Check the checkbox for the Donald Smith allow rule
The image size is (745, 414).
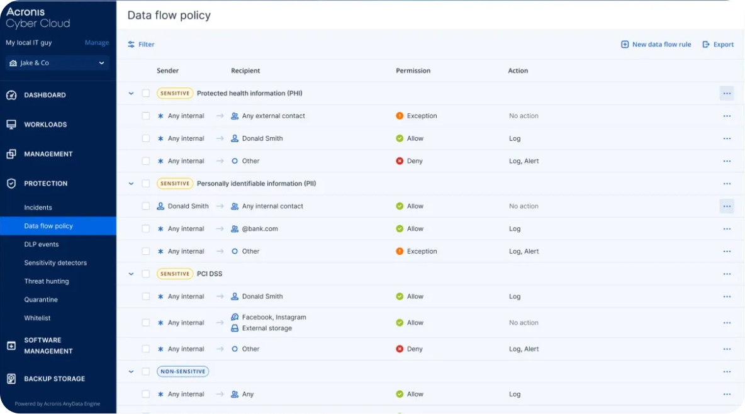146,138
